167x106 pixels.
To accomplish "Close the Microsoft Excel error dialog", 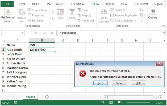I will [160, 64].
